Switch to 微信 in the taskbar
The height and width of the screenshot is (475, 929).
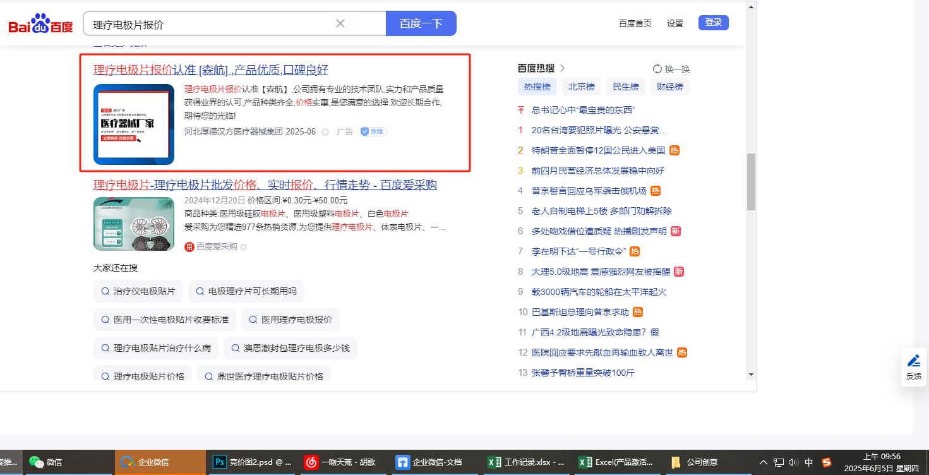point(45,462)
